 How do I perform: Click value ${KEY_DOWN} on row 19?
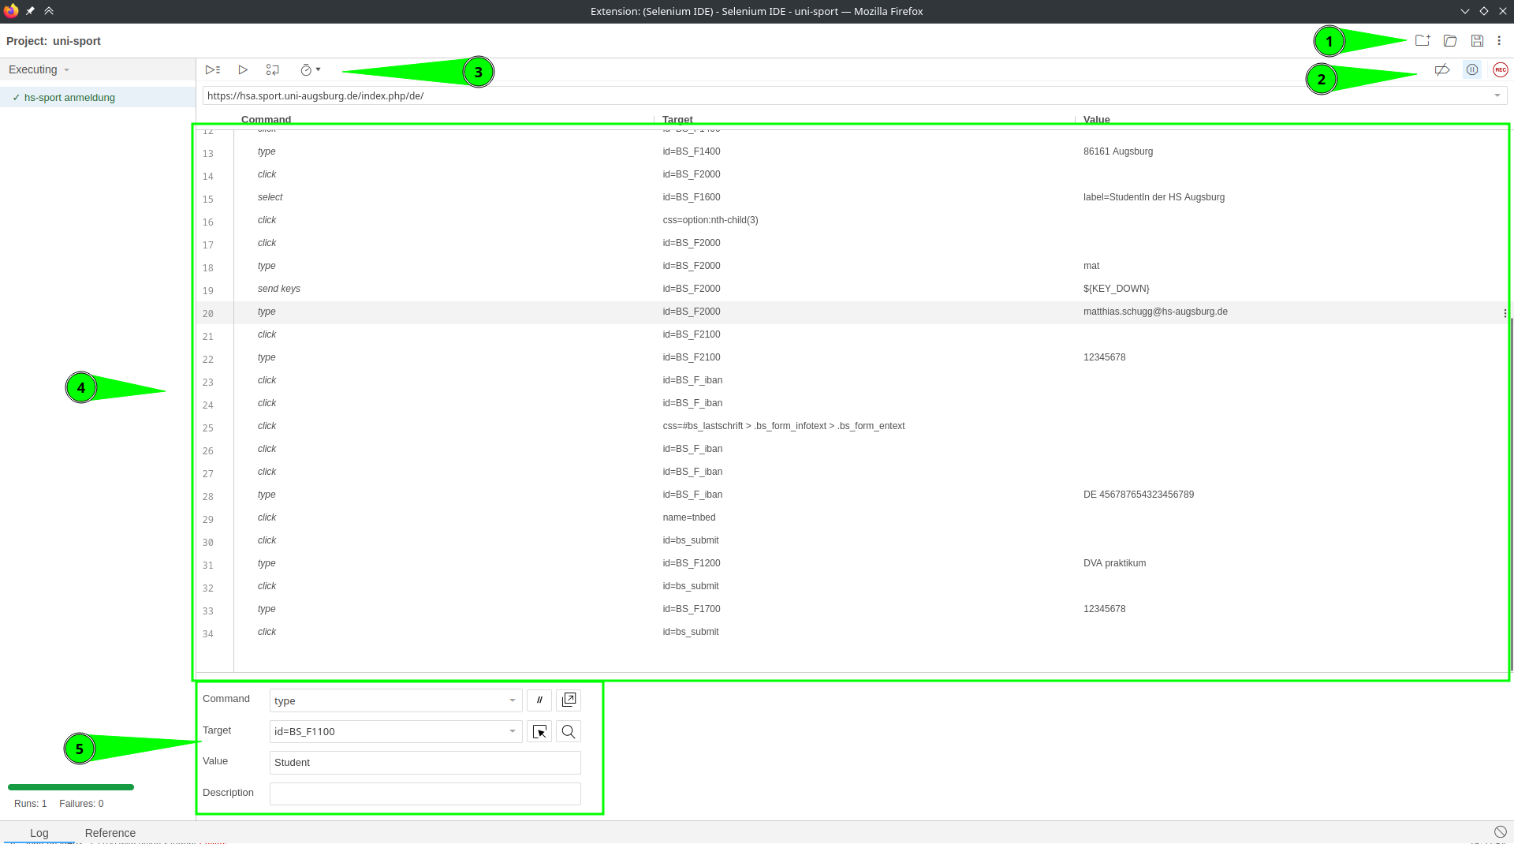tap(1117, 289)
